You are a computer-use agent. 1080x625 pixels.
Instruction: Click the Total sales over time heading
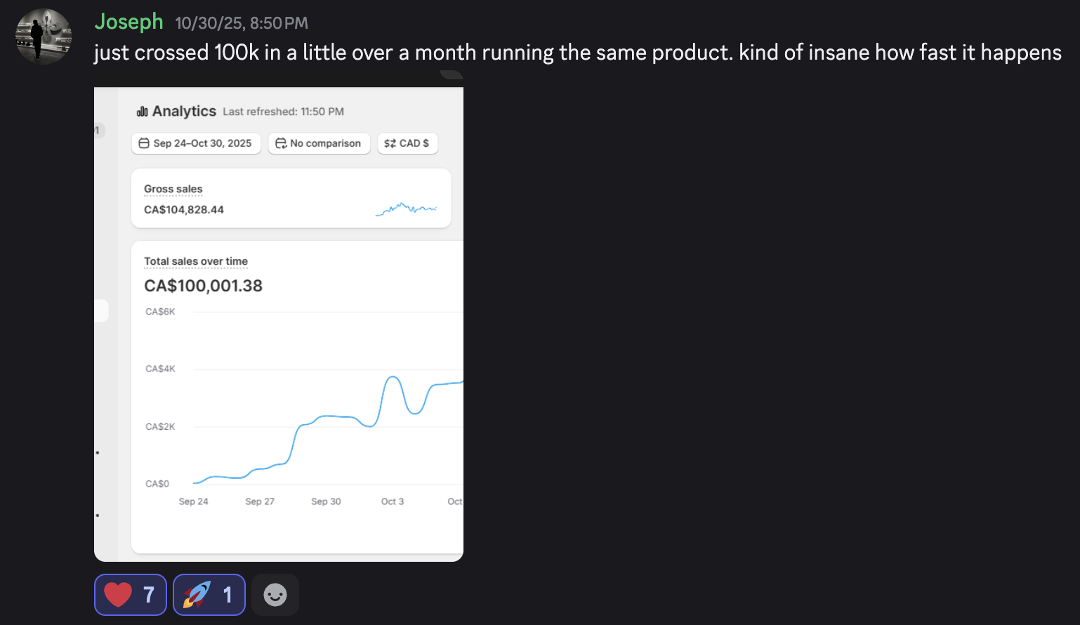196,261
